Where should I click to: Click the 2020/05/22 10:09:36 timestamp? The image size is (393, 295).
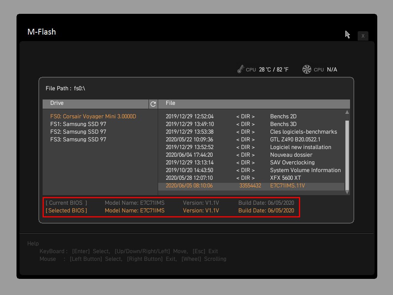point(190,139)
